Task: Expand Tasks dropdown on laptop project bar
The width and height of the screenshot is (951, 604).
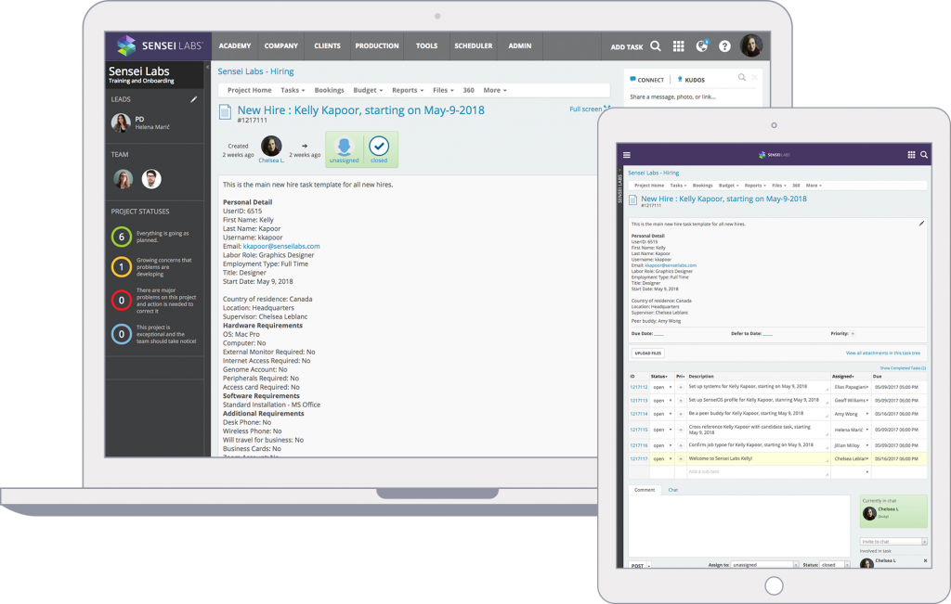Action: pos(293,90)
